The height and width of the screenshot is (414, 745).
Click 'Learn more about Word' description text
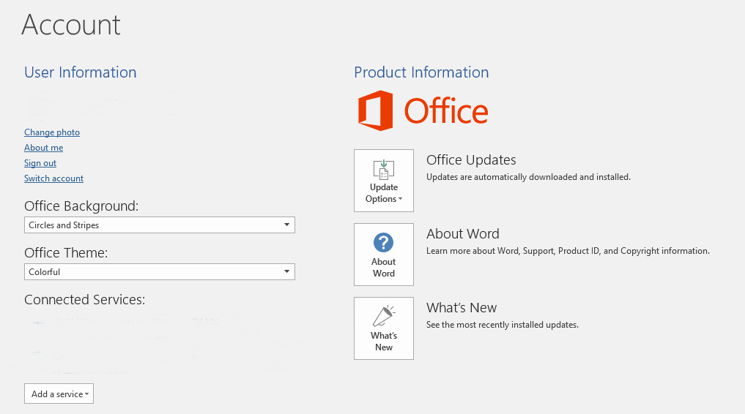point(568,251)
